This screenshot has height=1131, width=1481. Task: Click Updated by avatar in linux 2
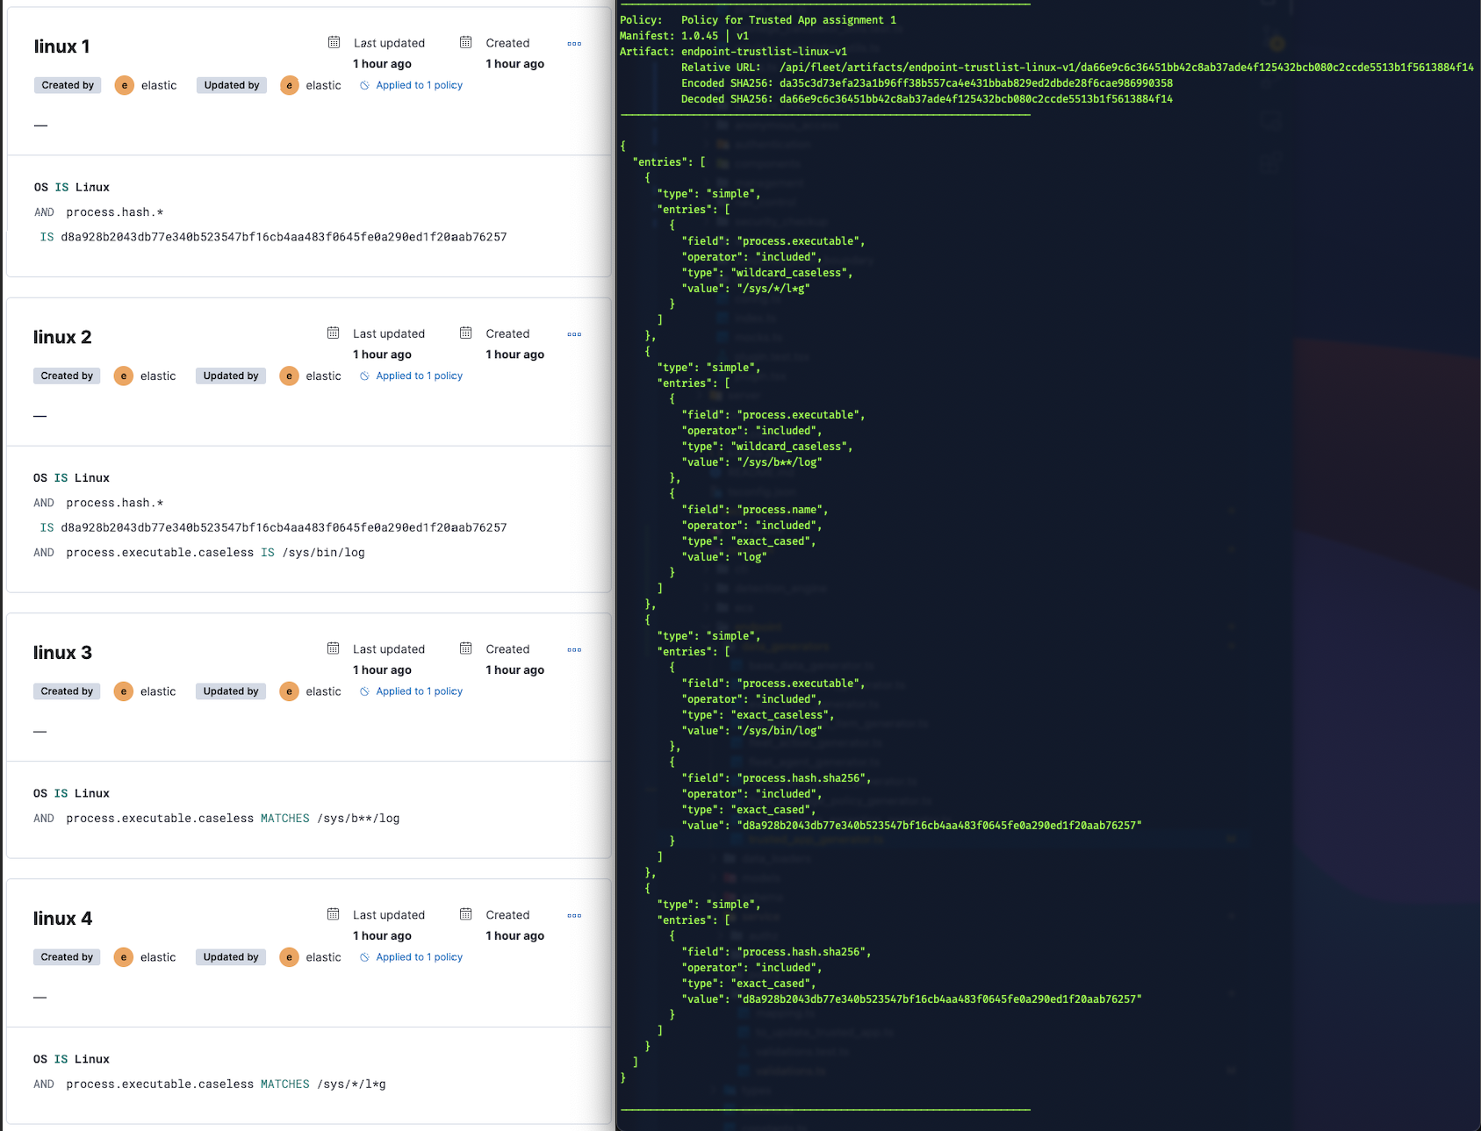pyautogui.click(x=289, y=376)
